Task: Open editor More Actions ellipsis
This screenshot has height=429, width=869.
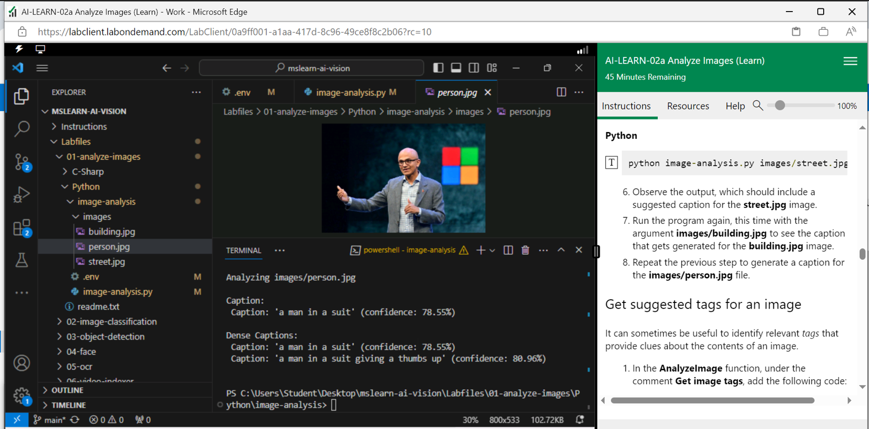Action: pyautogui.click(x=579, y=92)
